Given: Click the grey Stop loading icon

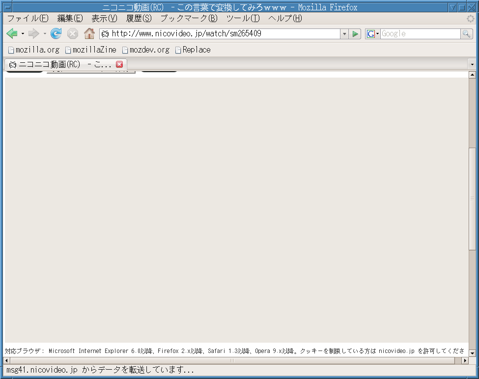Looking at the screenshot, I should click(x=72, y=33).
